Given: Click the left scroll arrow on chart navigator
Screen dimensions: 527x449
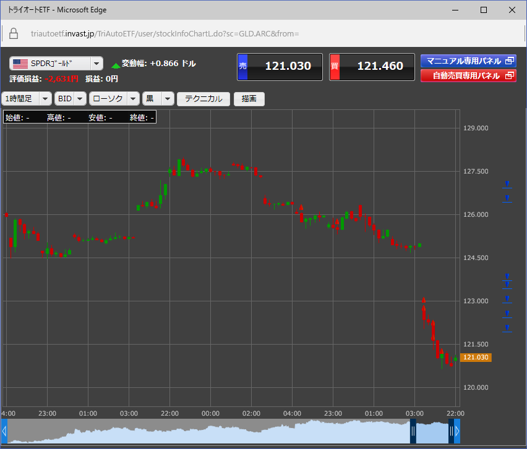Looking at the screenshot, I should 4,431.
